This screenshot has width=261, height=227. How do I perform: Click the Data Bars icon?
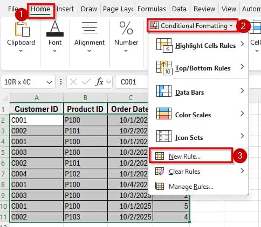click(164, 91)
